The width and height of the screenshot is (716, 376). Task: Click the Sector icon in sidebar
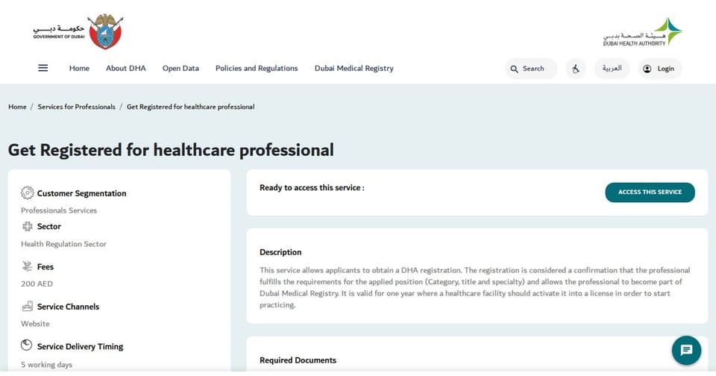click(28, 226)
